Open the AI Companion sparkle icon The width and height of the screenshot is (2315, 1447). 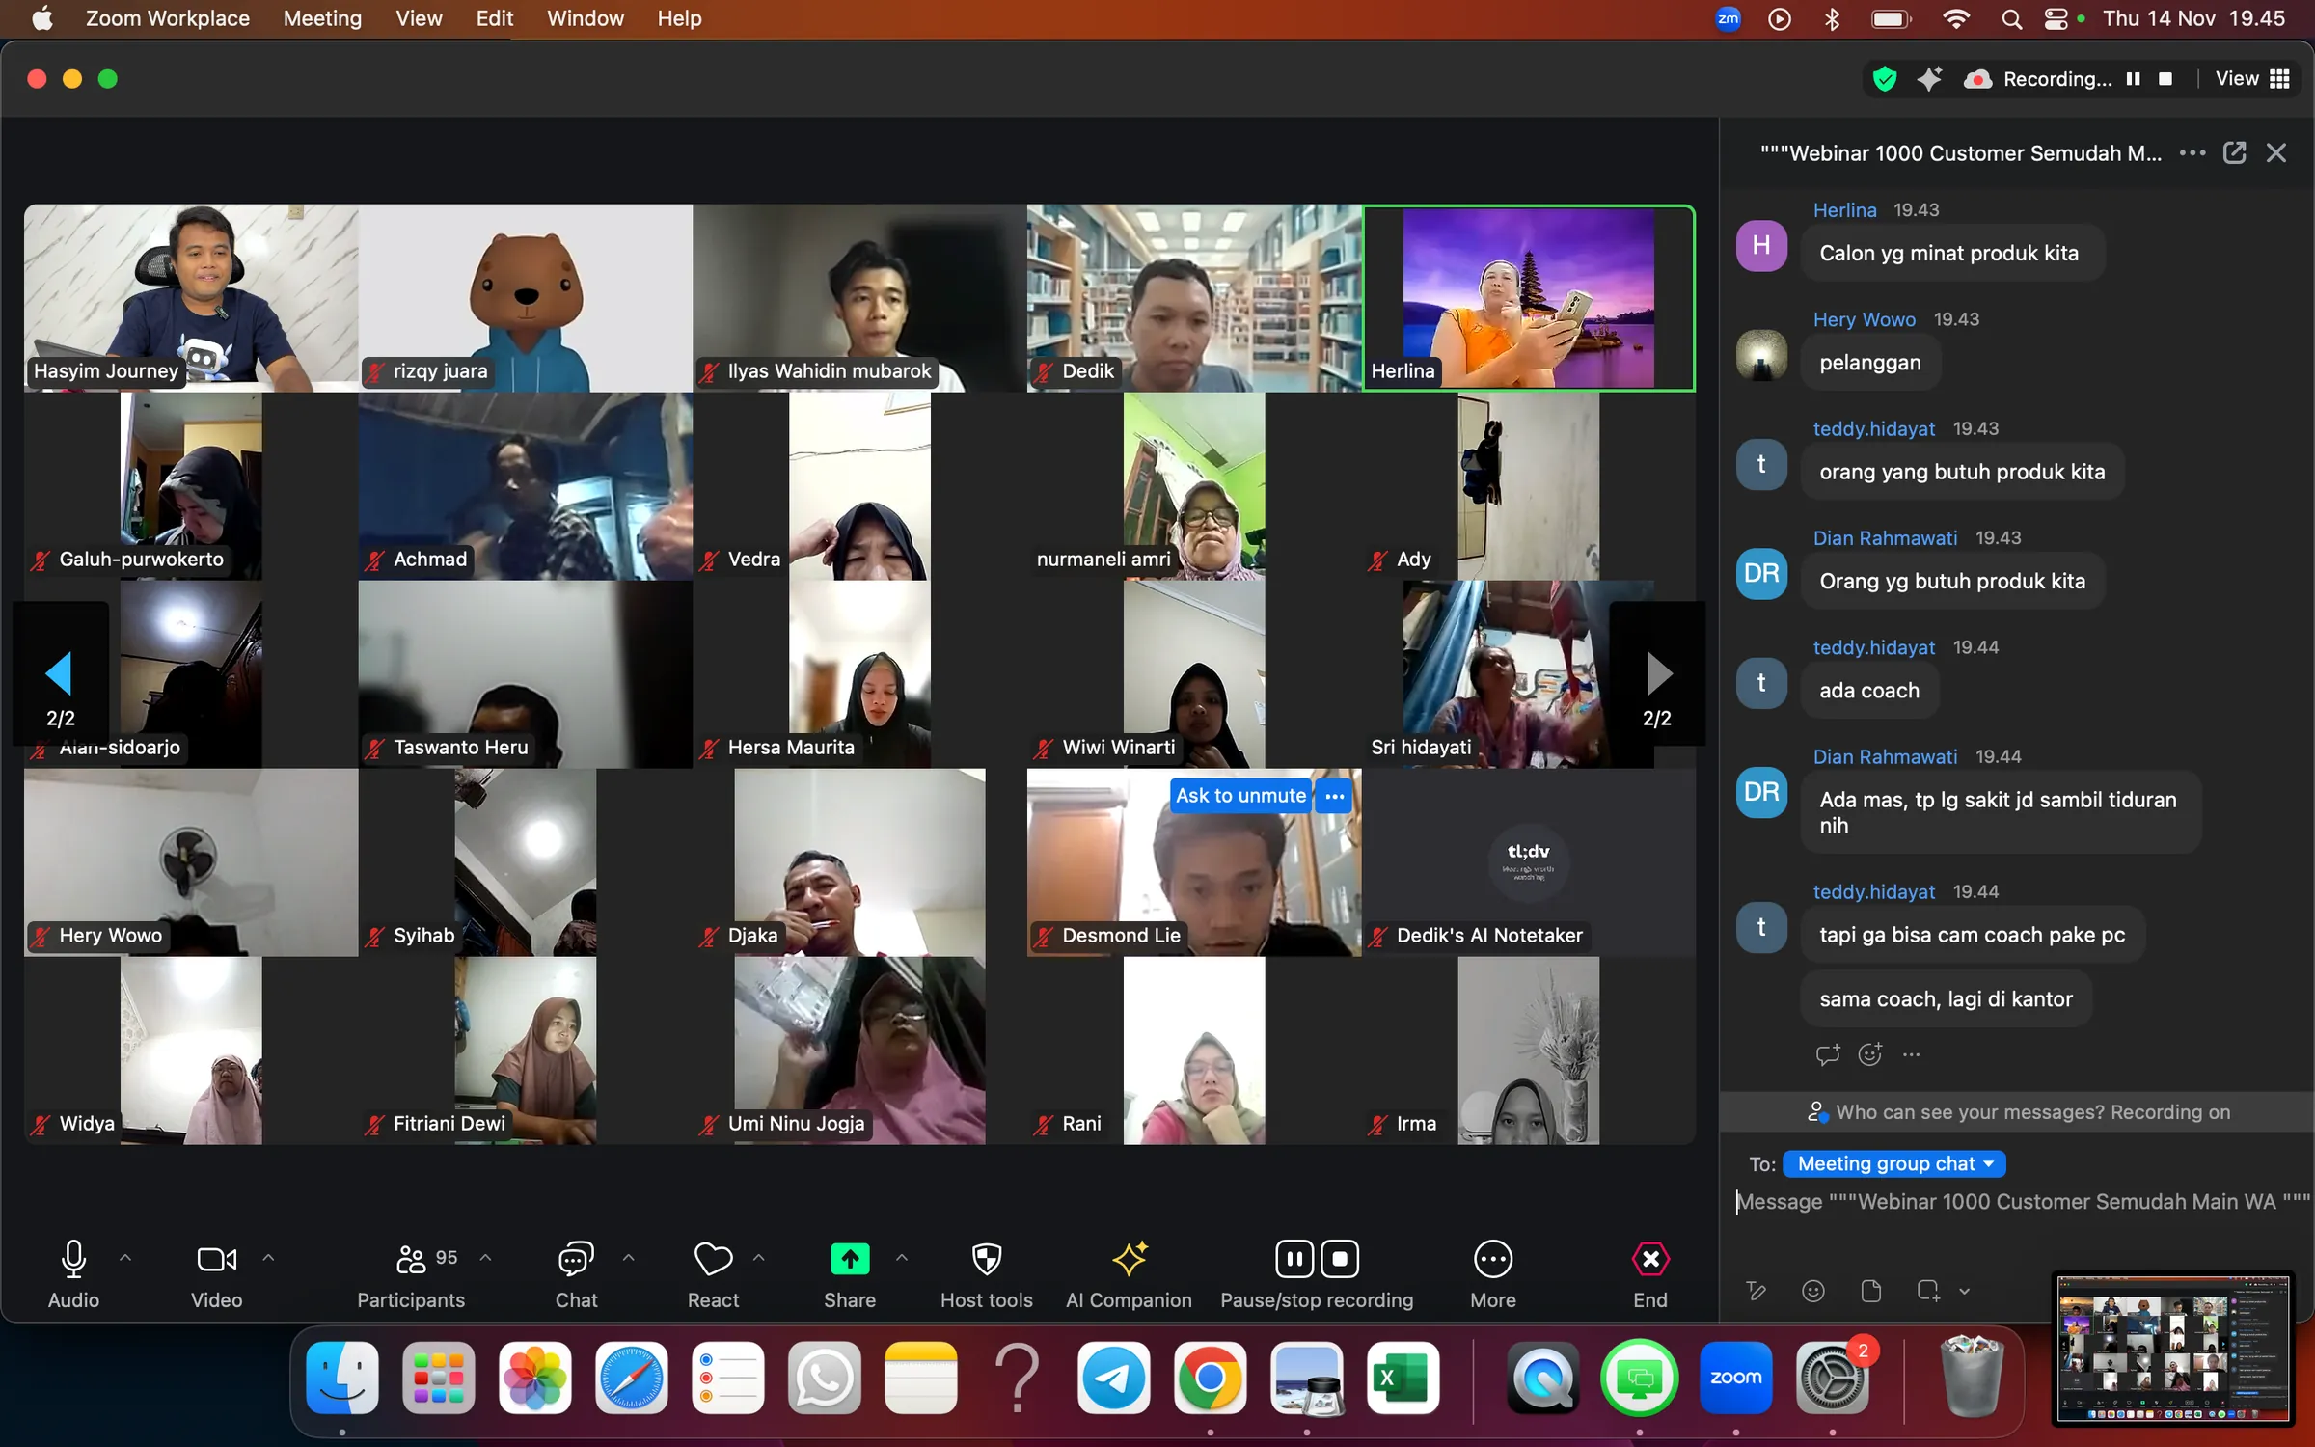click(x=1129, y=1259)
